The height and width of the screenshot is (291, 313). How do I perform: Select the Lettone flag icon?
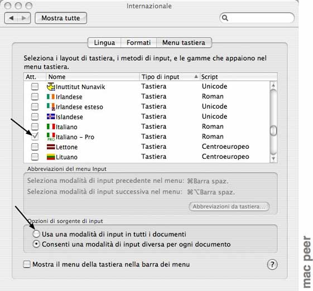point(51,147)
